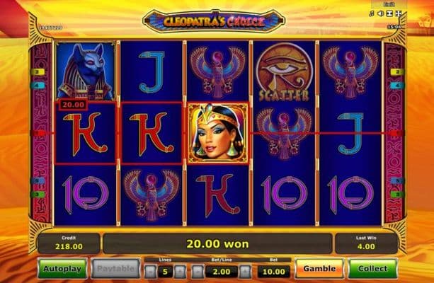Image resolution: width=434 pixels, height=283 pixels.
Task: Mute sound with the speaker icon
Action: point(381,13)
